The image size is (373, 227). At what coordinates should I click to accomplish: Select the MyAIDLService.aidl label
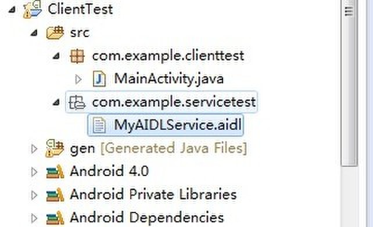pyautogui.click(x=178, y=125)
